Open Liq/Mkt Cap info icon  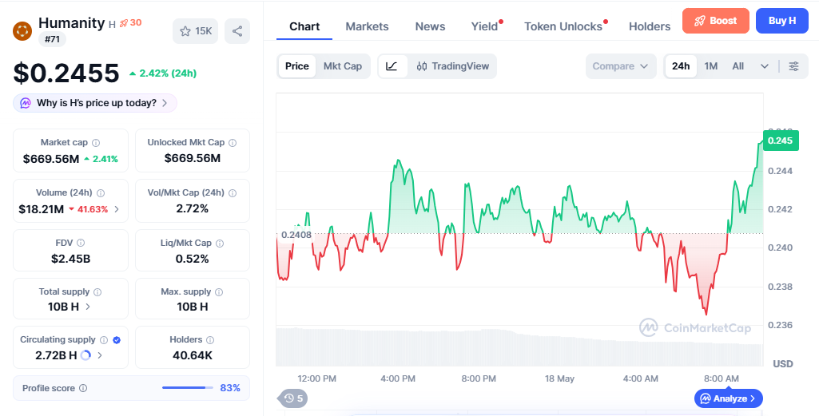[220, 244]
